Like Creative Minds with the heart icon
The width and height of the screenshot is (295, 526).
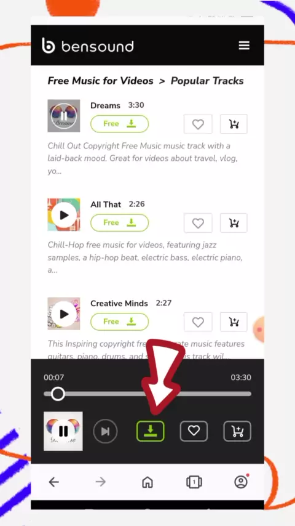click(198, 322)
